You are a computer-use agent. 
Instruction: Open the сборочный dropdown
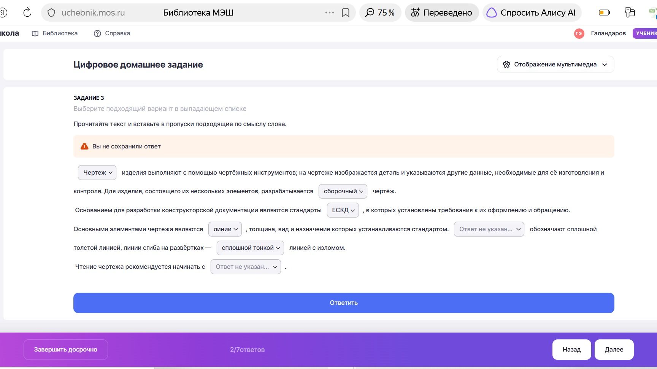pos(343,191)
